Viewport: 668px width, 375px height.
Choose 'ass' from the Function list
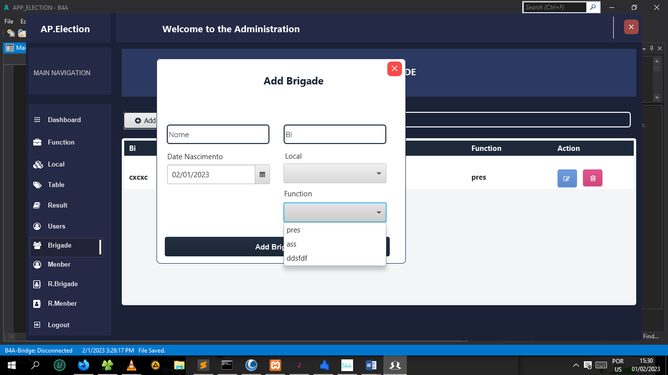(335, 244)
